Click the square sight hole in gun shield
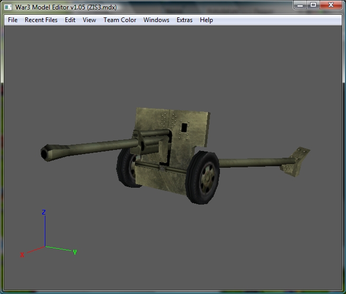 click(184, 127)
